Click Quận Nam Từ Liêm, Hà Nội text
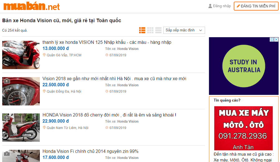280x162 pixels. click(x=68, y=128)
